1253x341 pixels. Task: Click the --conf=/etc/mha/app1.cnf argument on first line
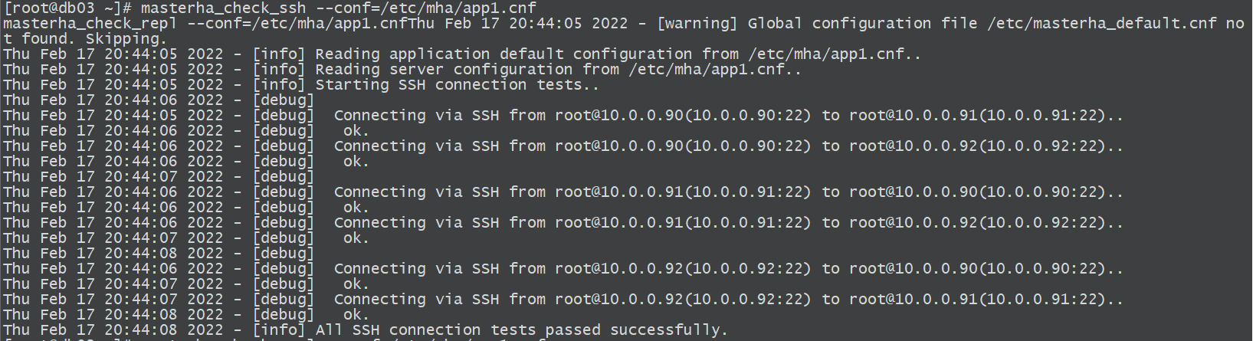pos(425,8)
